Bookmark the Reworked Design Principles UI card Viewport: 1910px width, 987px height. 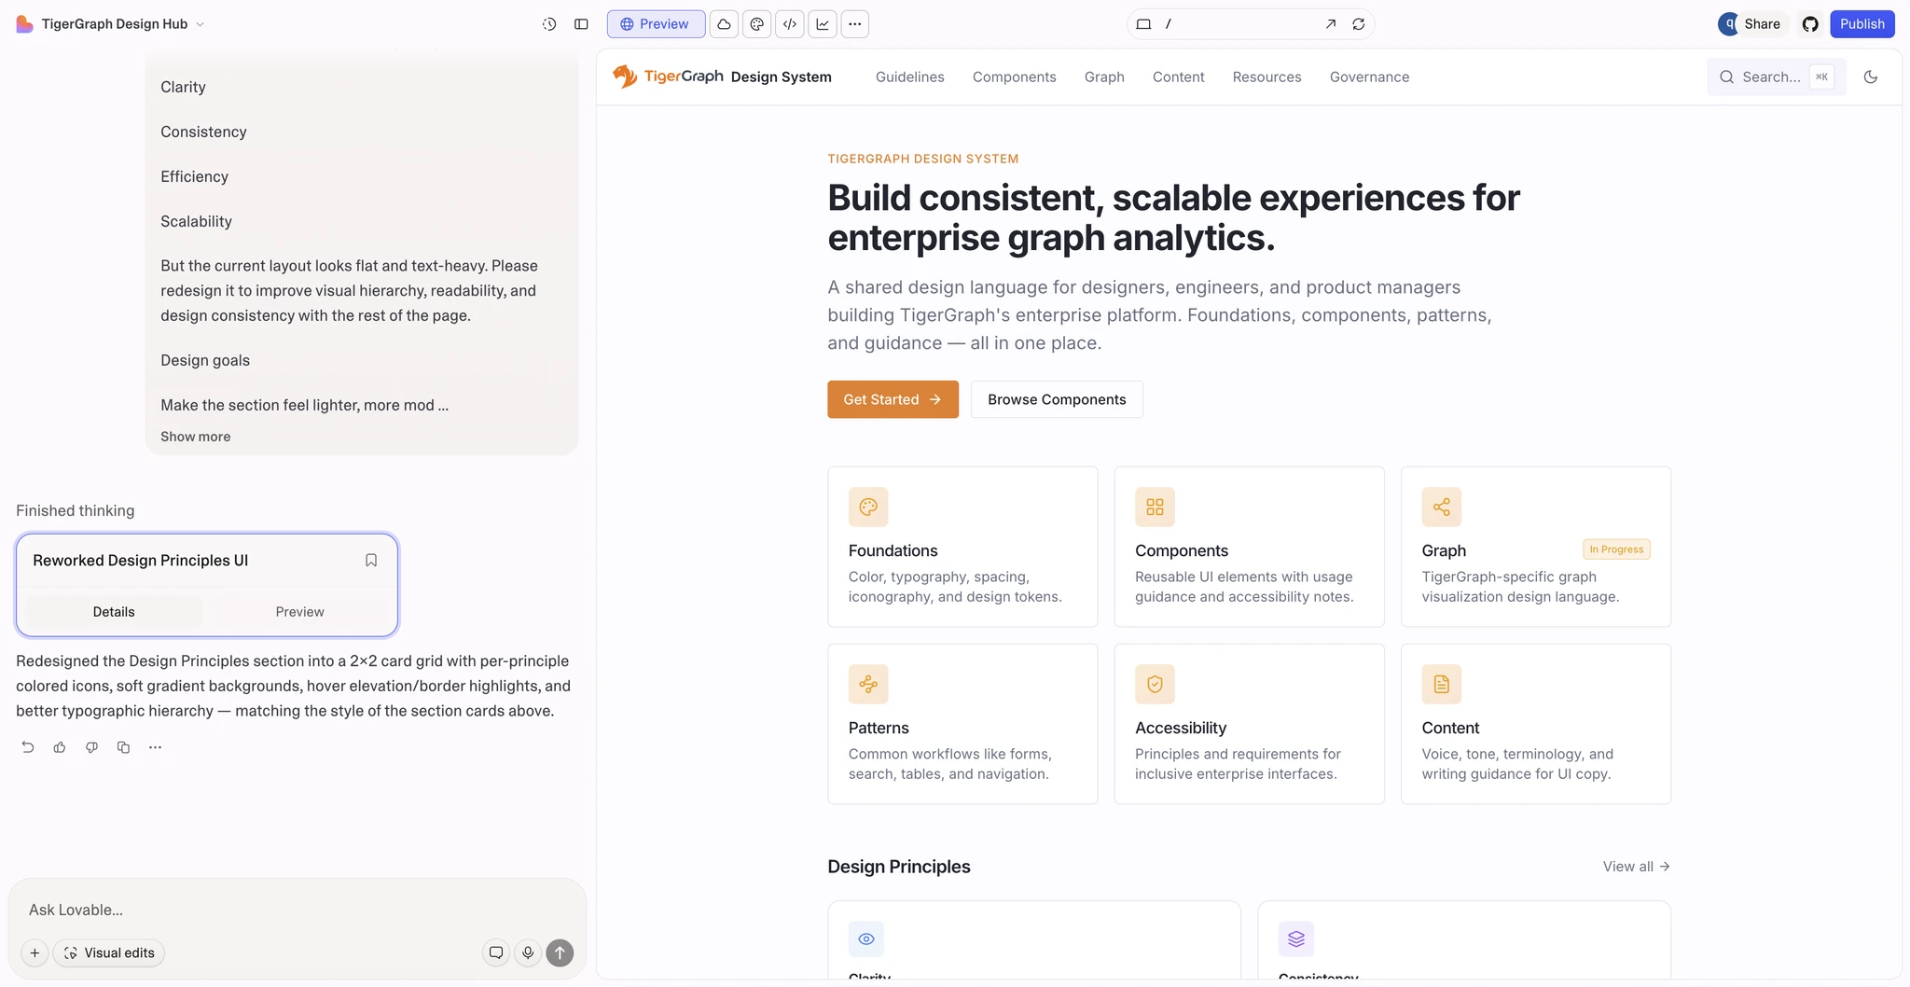pos(371,560)
